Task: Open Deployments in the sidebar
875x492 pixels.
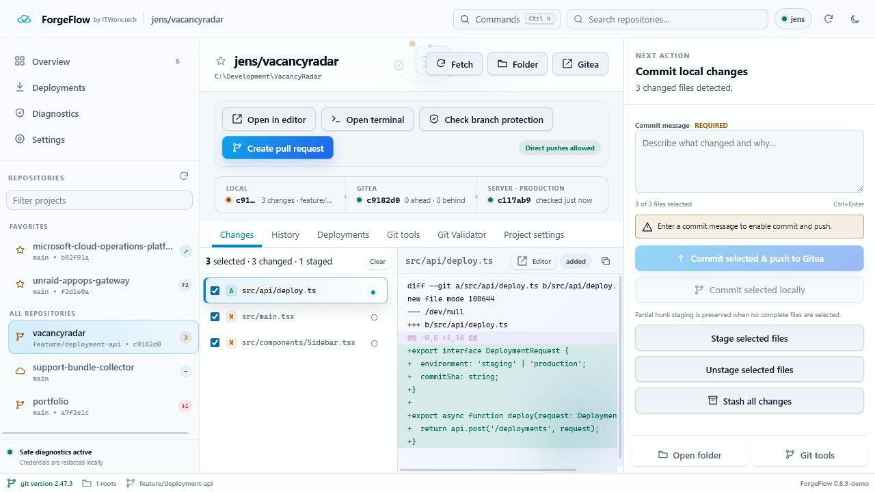Action: coord(99,87)
